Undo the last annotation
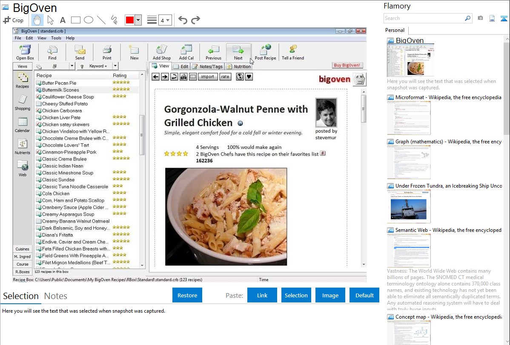Image resolution: width=510 pixels, height=345 pixels. [183, 20]
